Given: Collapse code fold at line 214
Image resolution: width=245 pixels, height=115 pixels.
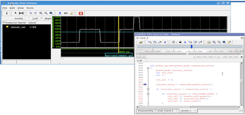Looking at the screenshot, I should [x=148, y=89].
